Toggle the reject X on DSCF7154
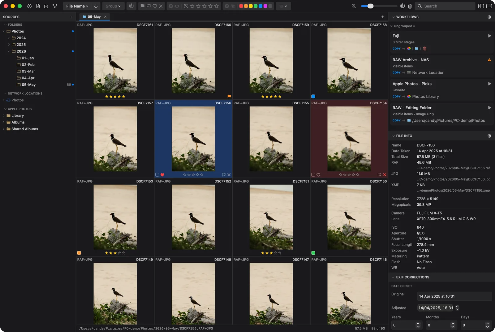 [x=385, y=175]
